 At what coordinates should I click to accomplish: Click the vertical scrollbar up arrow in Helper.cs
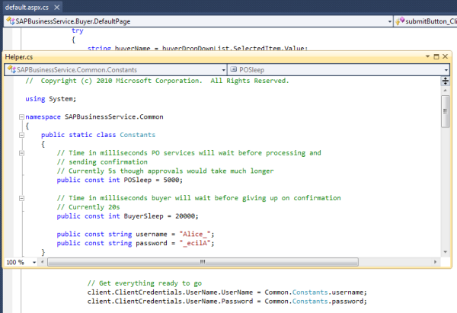445,91
